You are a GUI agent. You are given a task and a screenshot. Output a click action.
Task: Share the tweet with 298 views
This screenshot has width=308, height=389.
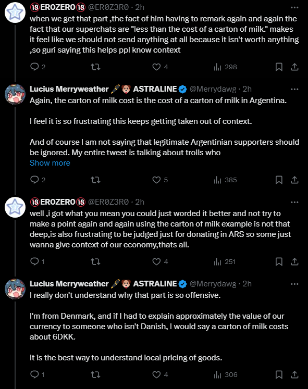tap(294, 67)
